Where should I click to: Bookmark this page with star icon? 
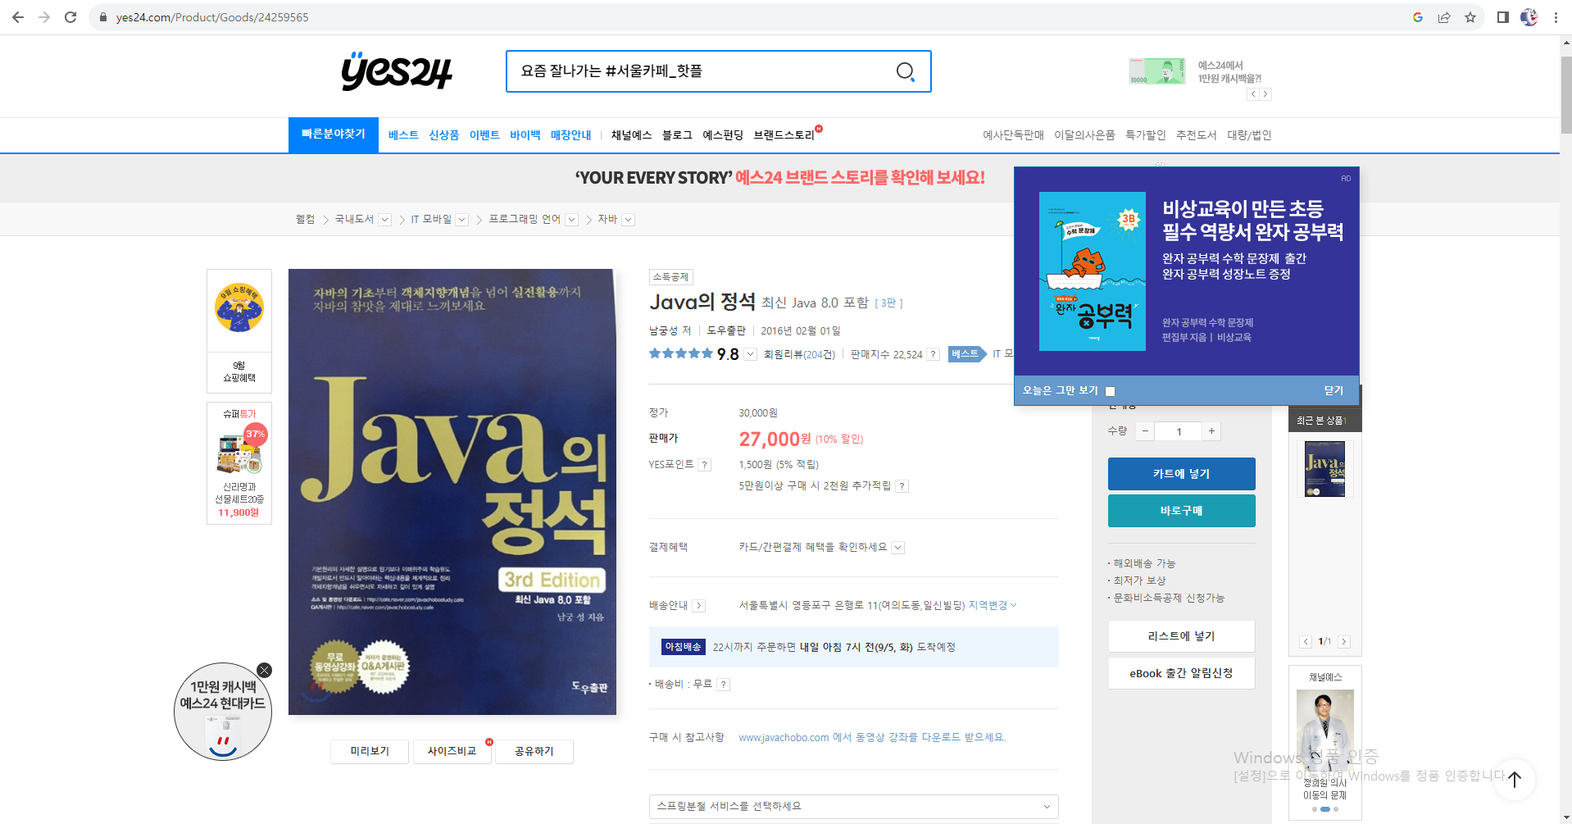pos(1470,17)
